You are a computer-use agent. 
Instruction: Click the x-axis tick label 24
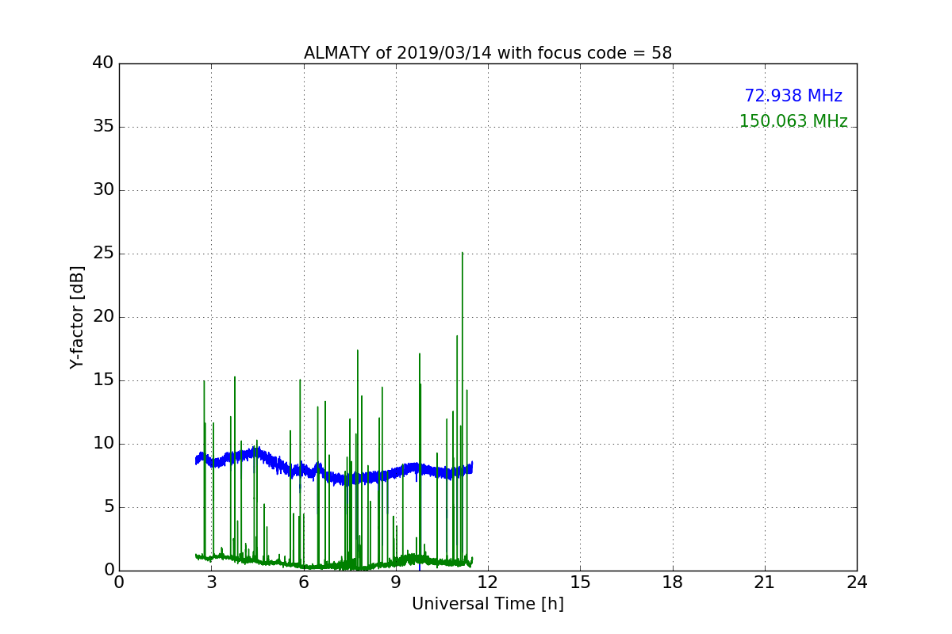(857, 582)
